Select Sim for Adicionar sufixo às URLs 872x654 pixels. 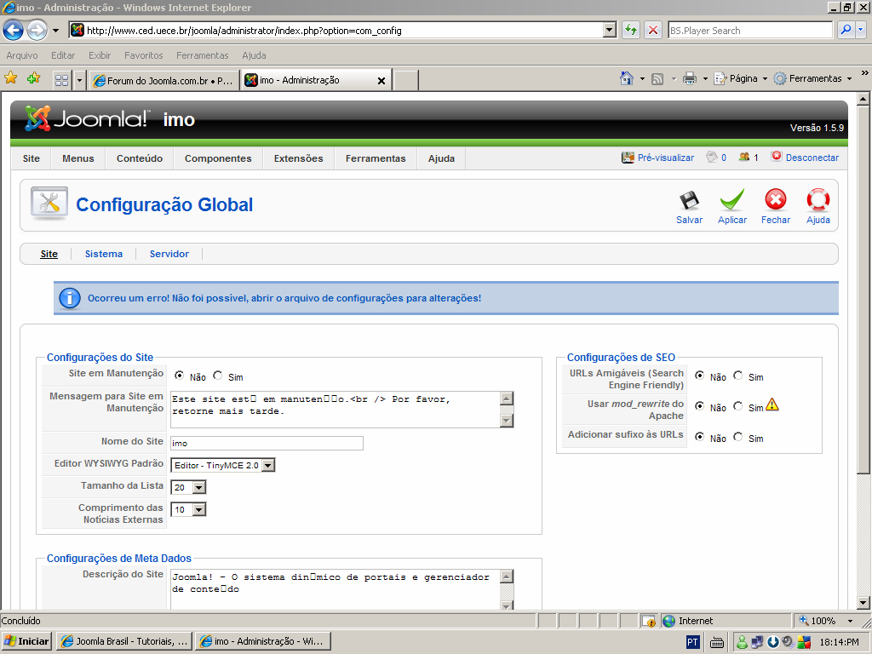(x=737, y=437)
